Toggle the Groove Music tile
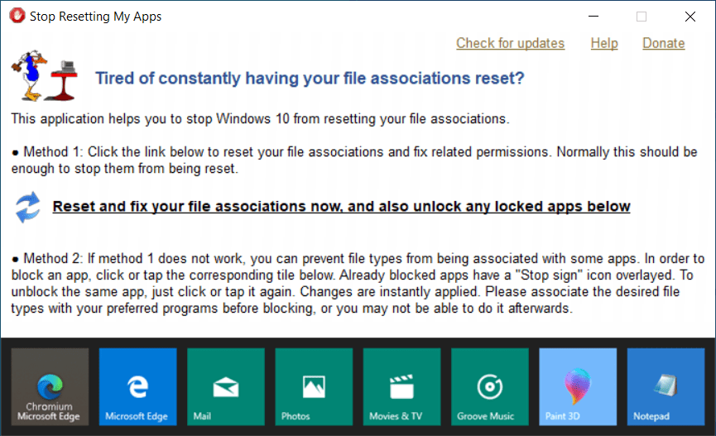716x436 pixels. [490, 386]
